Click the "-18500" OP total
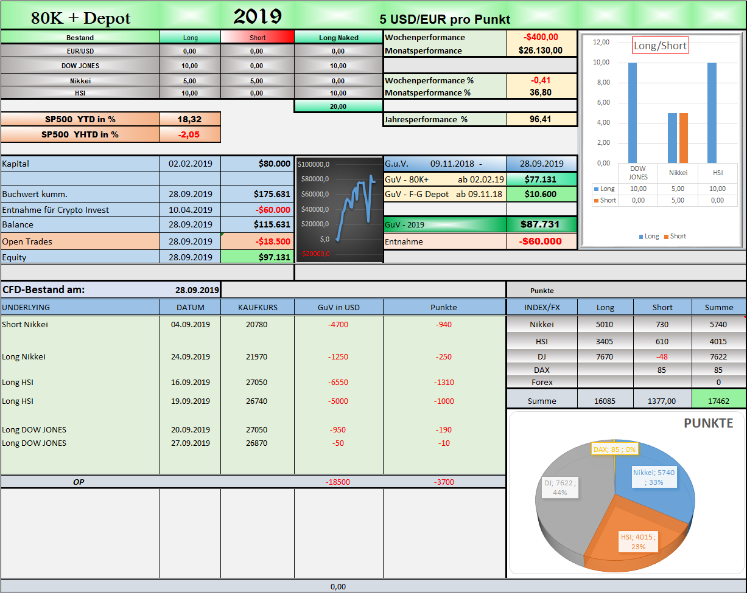The width and height of the screenshot is (747, 593). point(338,482)
